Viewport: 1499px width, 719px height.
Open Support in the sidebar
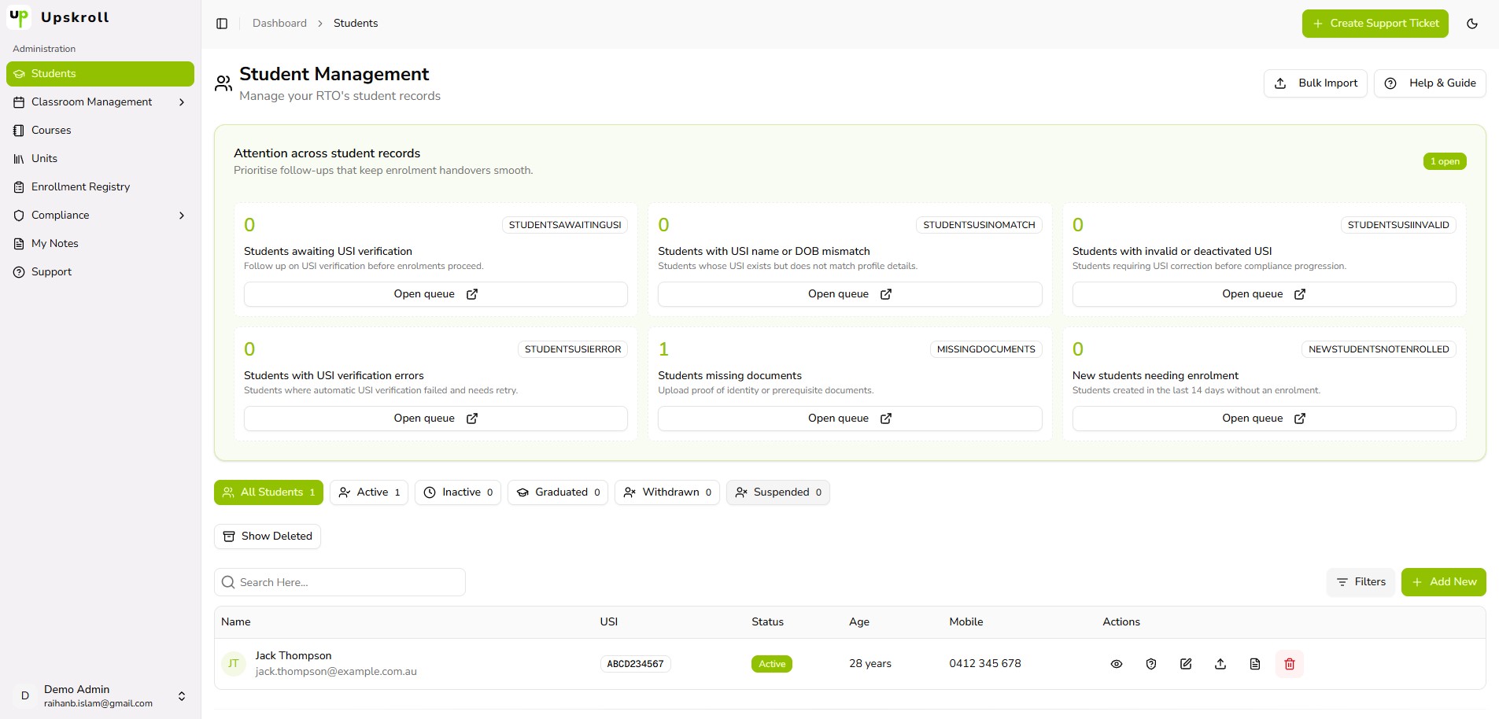[x=100, y=272]
